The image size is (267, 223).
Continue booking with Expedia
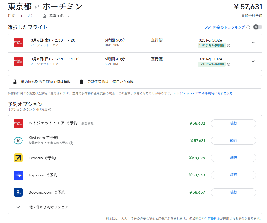click(x=233, y=158)
